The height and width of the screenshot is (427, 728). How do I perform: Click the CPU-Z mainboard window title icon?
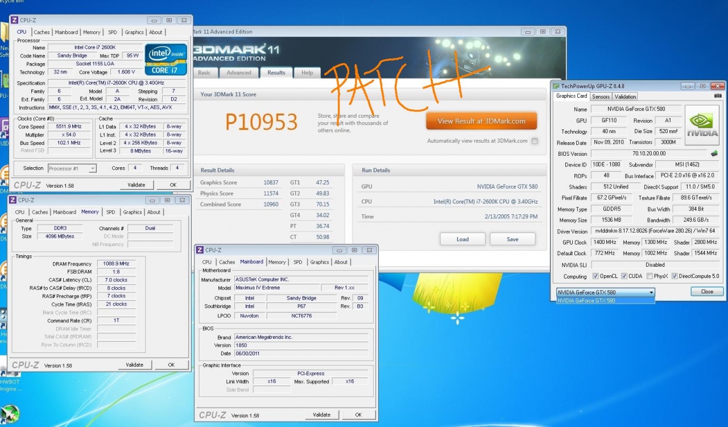(x=200, y=250)
